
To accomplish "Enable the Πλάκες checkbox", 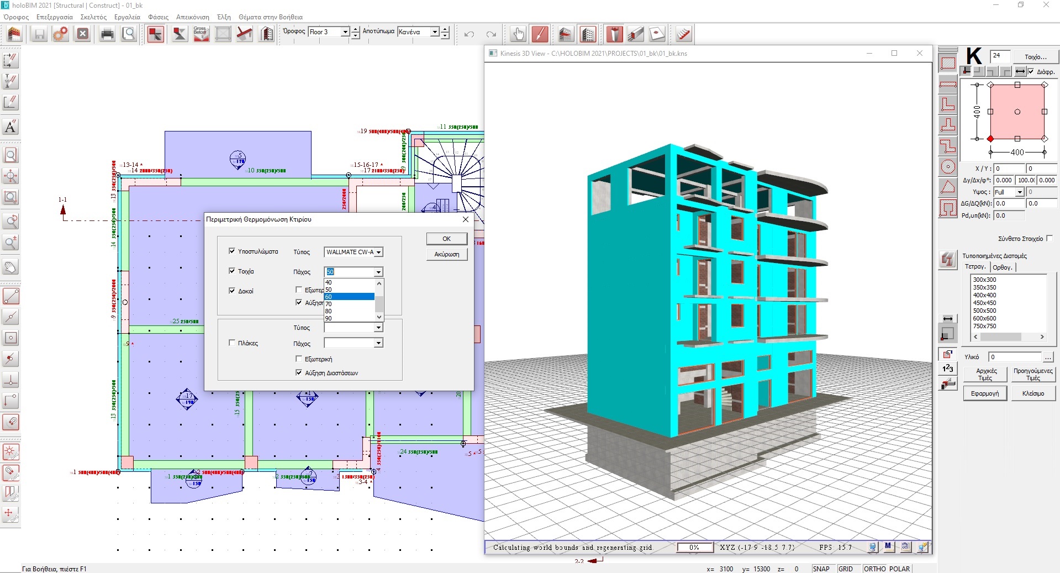I will 232,343.
